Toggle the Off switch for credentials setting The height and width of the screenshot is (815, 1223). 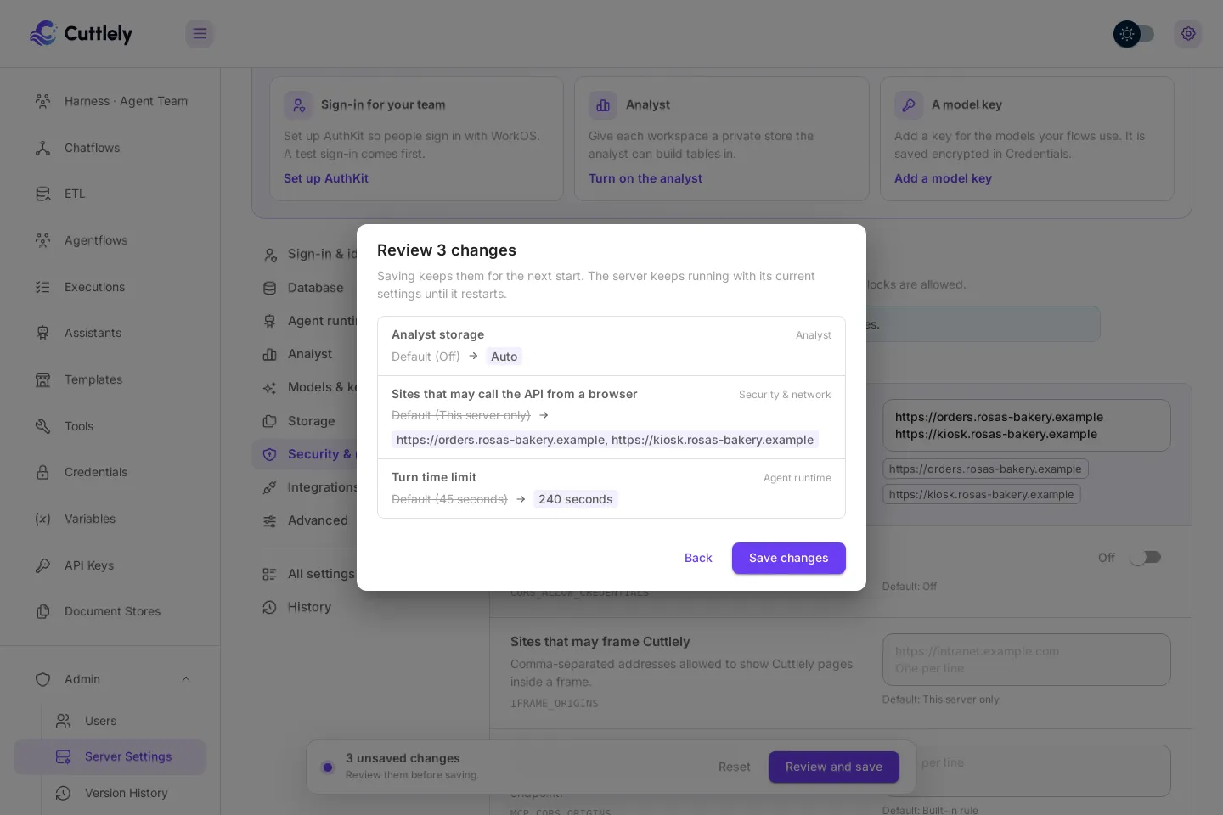tap(1145, 558)
